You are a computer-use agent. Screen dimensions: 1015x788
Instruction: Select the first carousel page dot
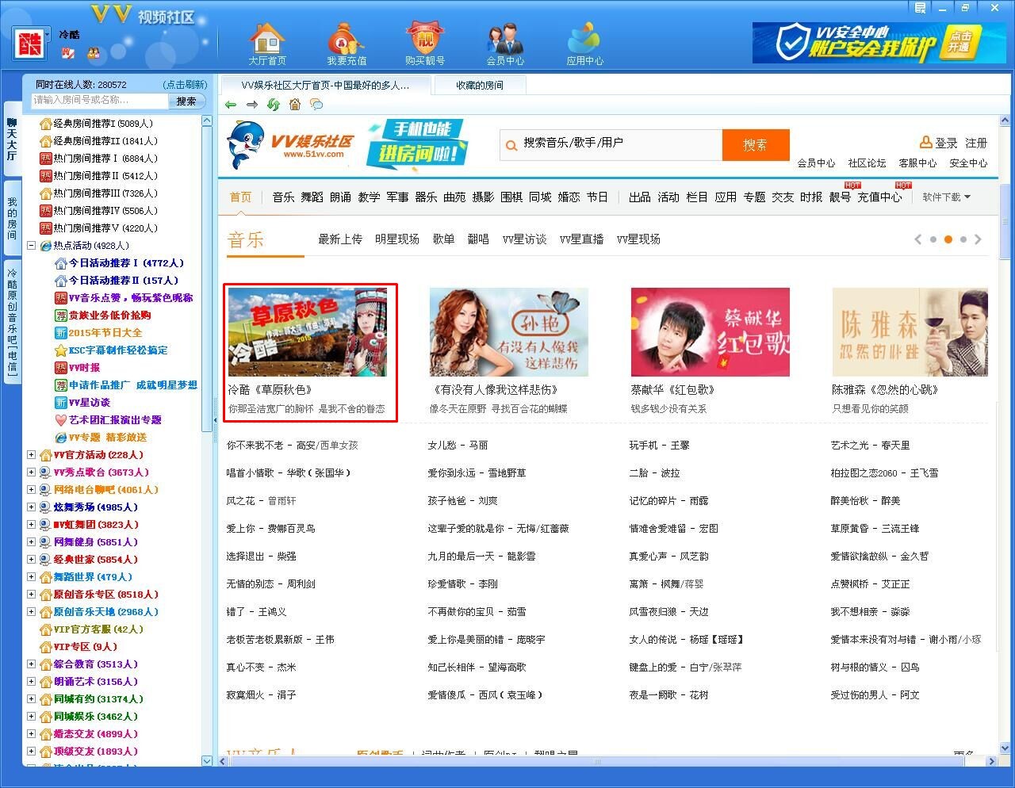933,239
